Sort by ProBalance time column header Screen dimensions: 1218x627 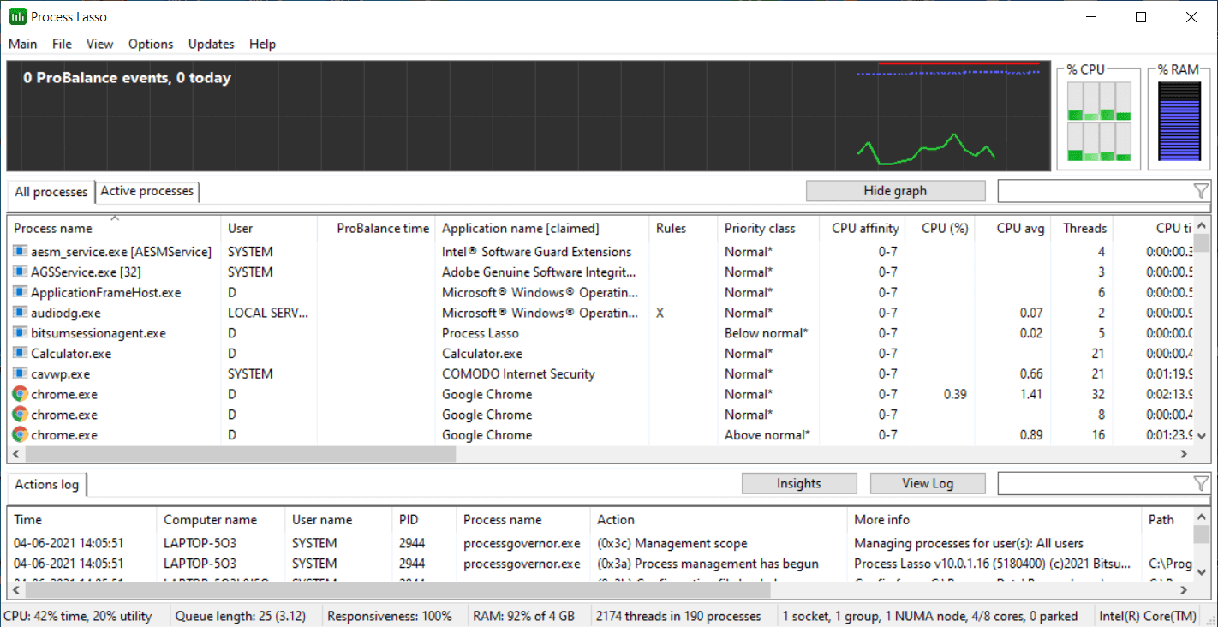click(376, 228)
